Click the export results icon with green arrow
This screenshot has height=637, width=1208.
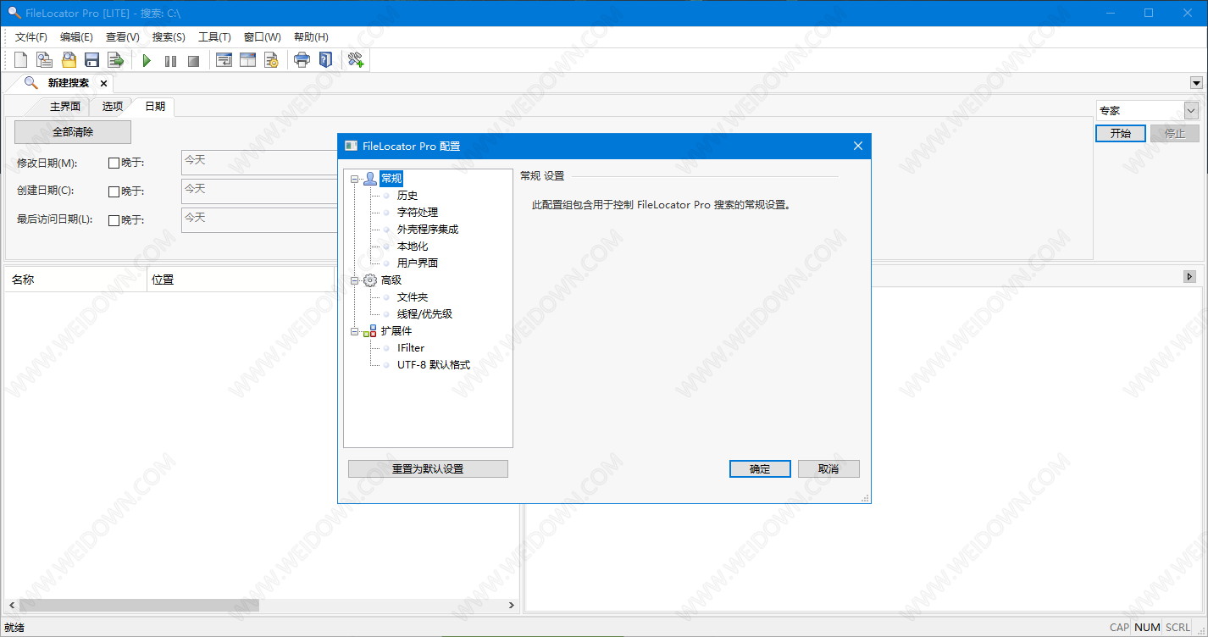pyautogui.click(x=116, y=60)
